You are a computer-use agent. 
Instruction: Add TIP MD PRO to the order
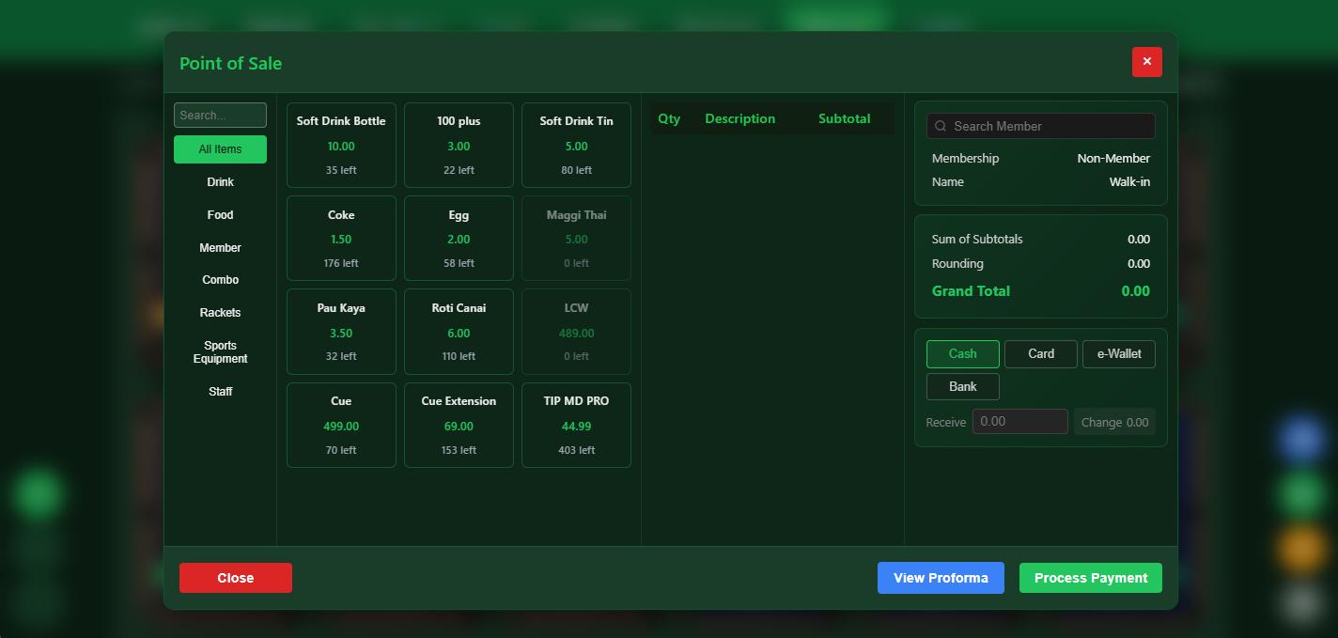(576, 425)
